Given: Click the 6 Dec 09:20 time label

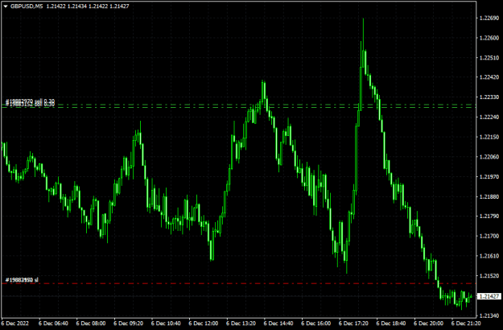Looking at the screenshot, I should click(x=128, y=324).
